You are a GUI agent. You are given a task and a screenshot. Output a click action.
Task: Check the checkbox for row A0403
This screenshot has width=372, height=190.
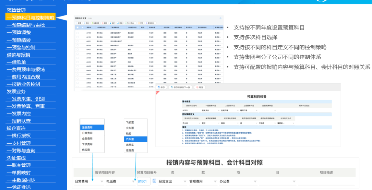77,58
